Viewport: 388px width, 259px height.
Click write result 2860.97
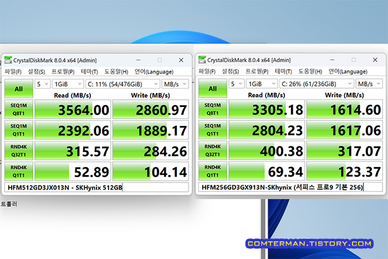coord(150,109)
